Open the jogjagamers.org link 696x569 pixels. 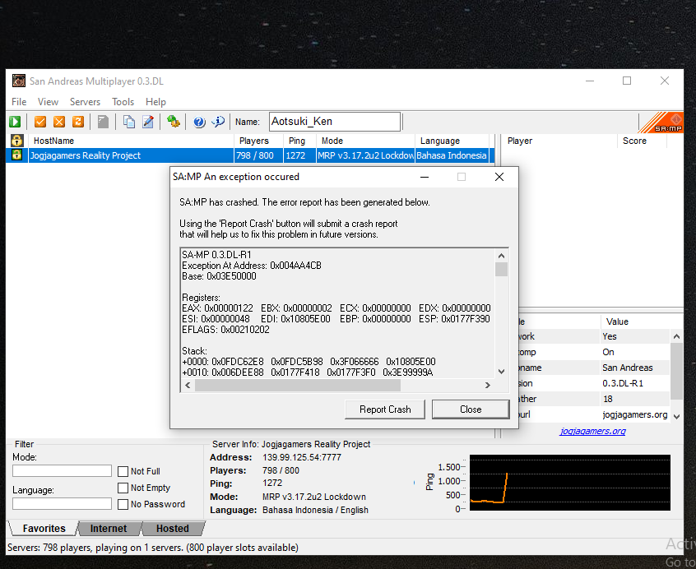coord(592,431)
